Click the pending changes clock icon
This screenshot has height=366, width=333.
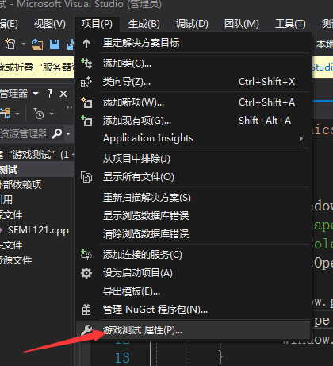39,114
